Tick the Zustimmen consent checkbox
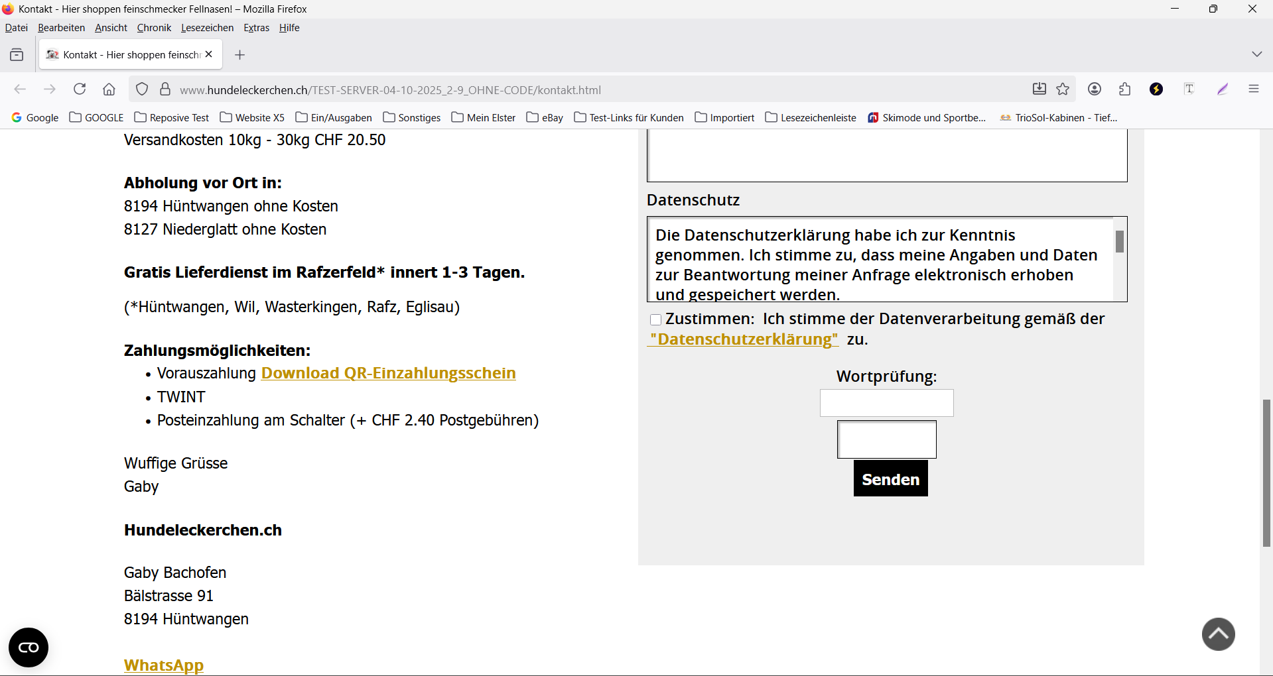The image size is (1273, 676). coord(655,320)
